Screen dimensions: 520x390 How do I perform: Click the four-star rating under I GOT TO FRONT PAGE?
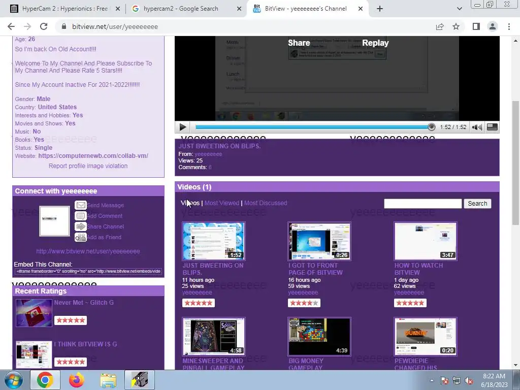(304, 303)
